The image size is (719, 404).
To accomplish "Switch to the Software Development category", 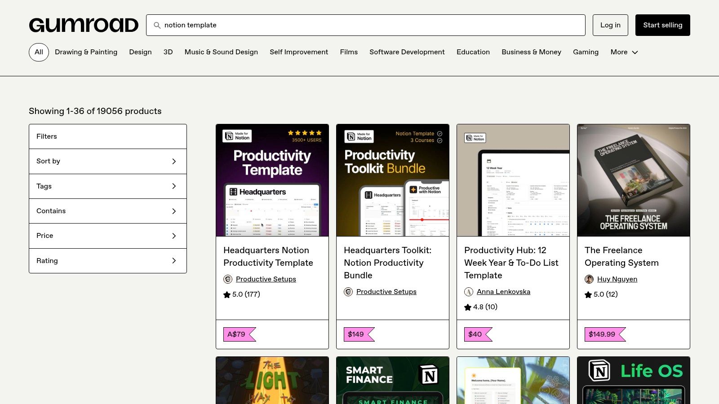I will pos(407,52).
